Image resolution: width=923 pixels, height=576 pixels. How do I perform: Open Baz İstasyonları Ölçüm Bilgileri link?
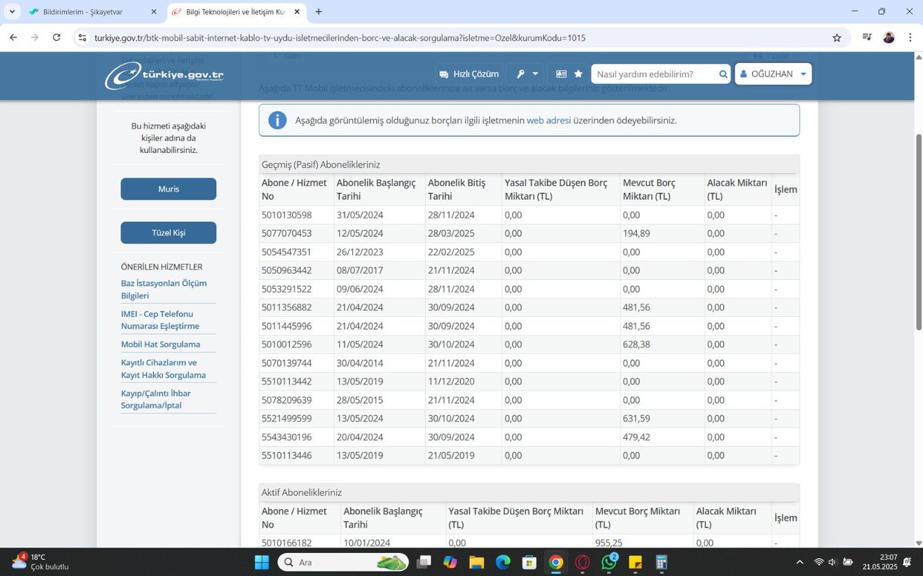coord(164,289)
